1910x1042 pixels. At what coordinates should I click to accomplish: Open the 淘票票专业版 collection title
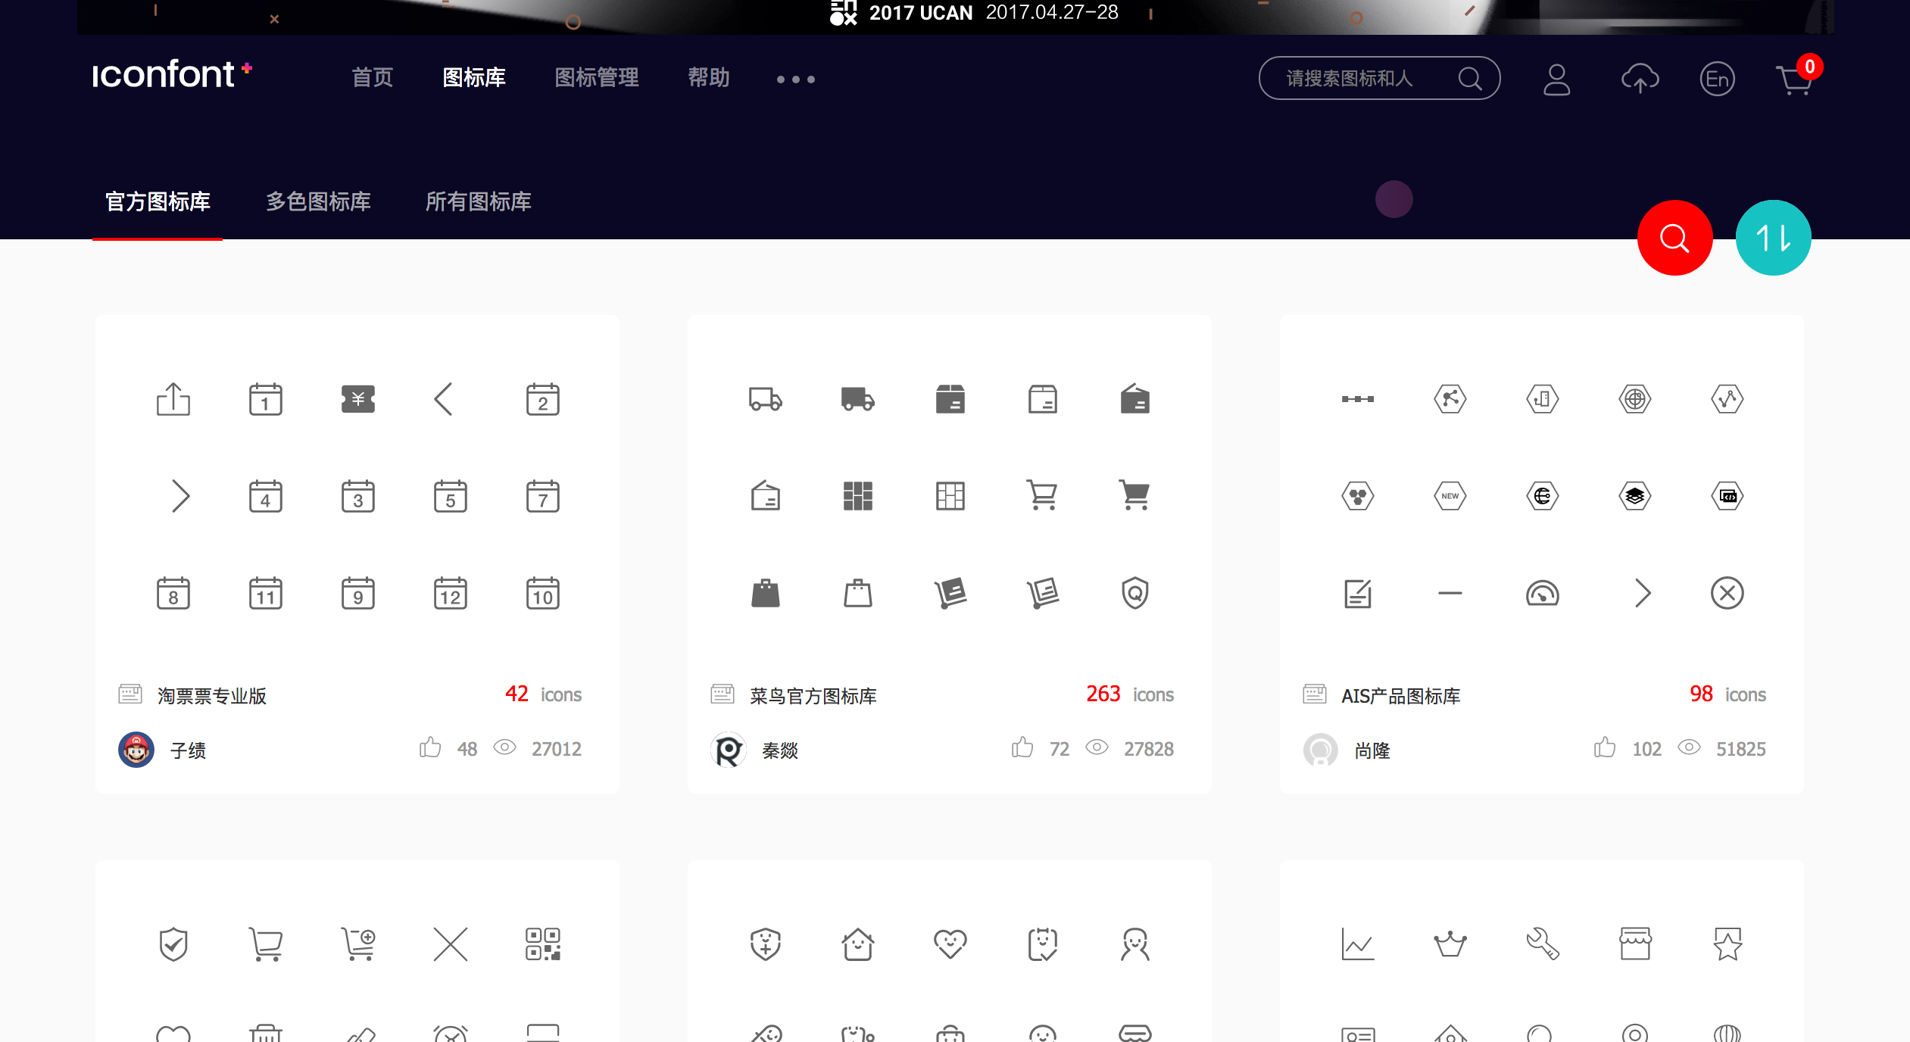click(212, 695)
